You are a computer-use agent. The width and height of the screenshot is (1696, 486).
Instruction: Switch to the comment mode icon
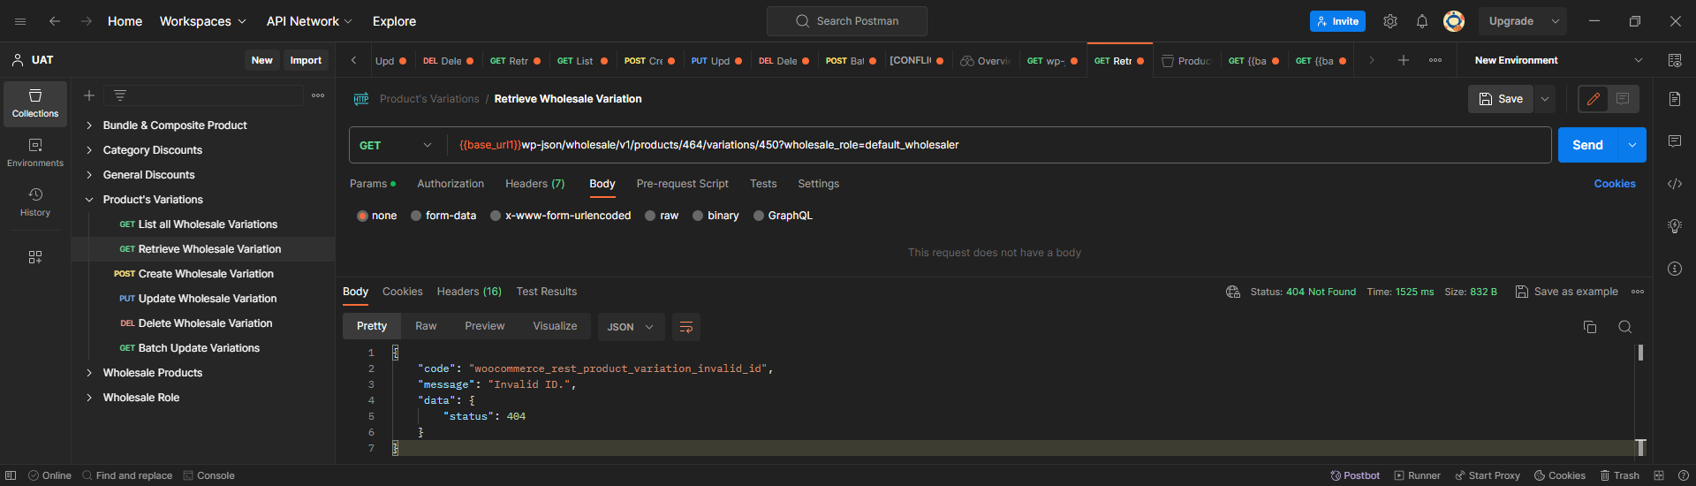(x=1623, y=99)
